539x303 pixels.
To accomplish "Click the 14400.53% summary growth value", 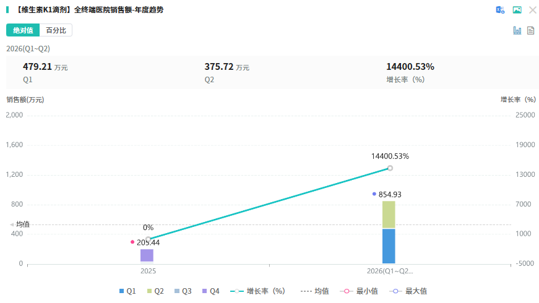I will click(x=410, y=67).
